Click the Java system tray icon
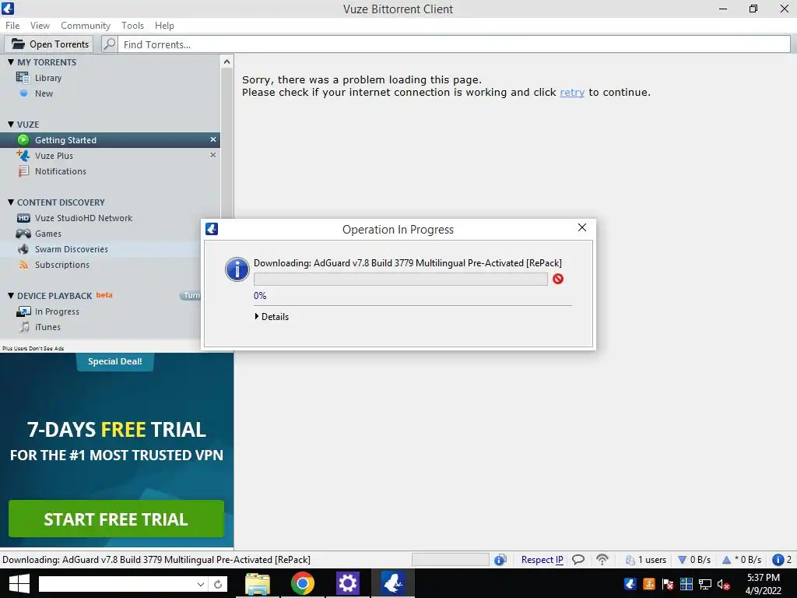The height and width of the screenshot is (598, 797). click(649, 584)
